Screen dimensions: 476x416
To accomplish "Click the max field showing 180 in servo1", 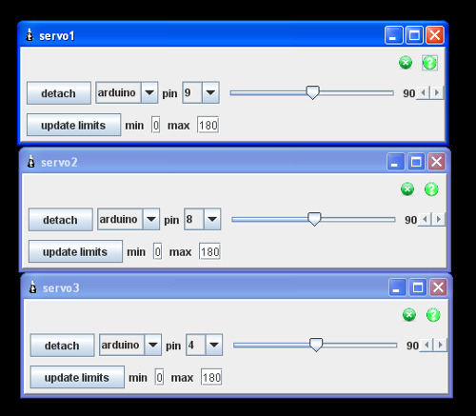I will 208,125.
